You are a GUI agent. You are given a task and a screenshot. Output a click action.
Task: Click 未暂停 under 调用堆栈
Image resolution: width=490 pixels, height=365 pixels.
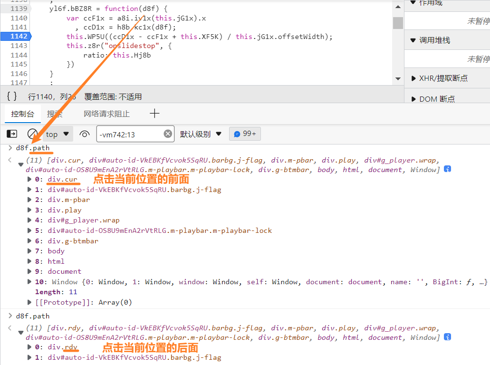tap(478, 59)
